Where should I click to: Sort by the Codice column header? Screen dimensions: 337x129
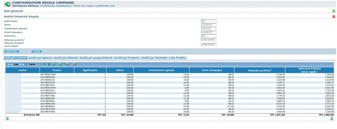[23, 70]
